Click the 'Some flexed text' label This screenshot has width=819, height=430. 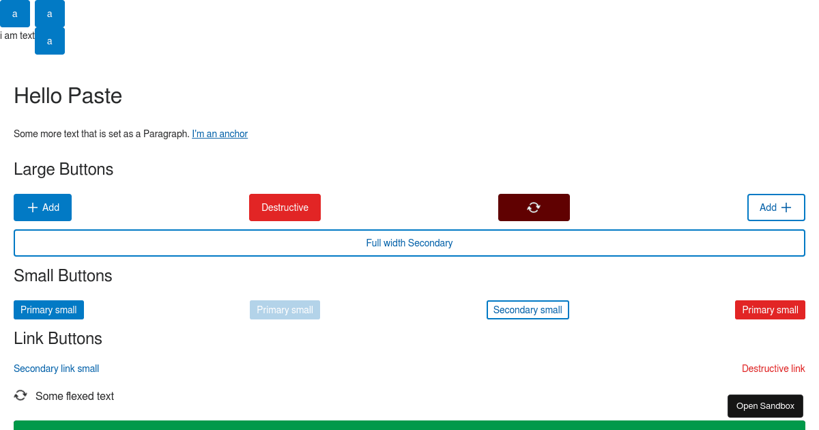(74, 396)
